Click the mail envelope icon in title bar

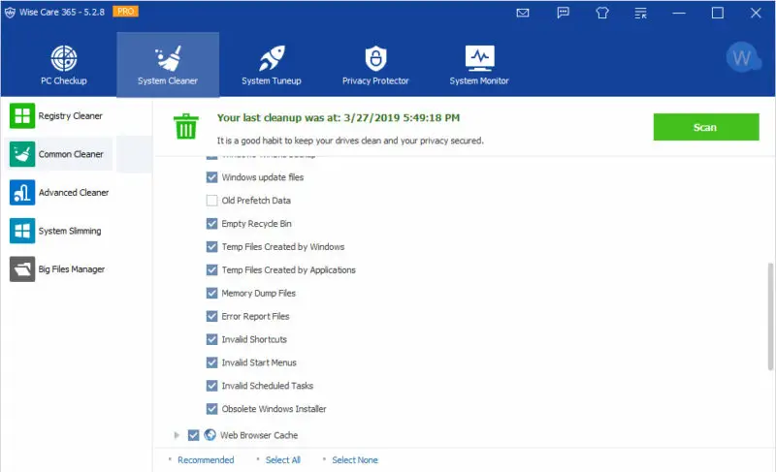[523, 13]
